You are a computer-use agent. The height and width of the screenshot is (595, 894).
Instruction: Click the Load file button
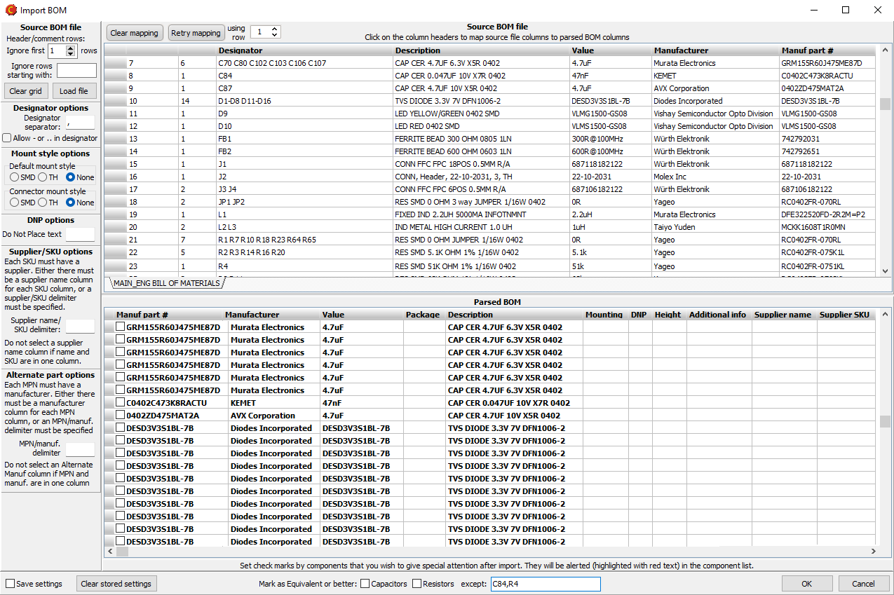tap(74, 91)
